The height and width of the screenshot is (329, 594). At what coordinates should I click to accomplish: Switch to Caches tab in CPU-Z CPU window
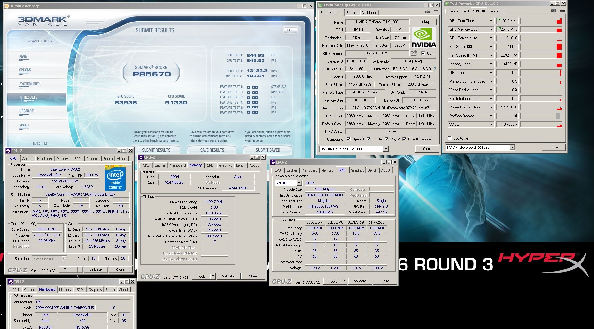pos(28,159)
